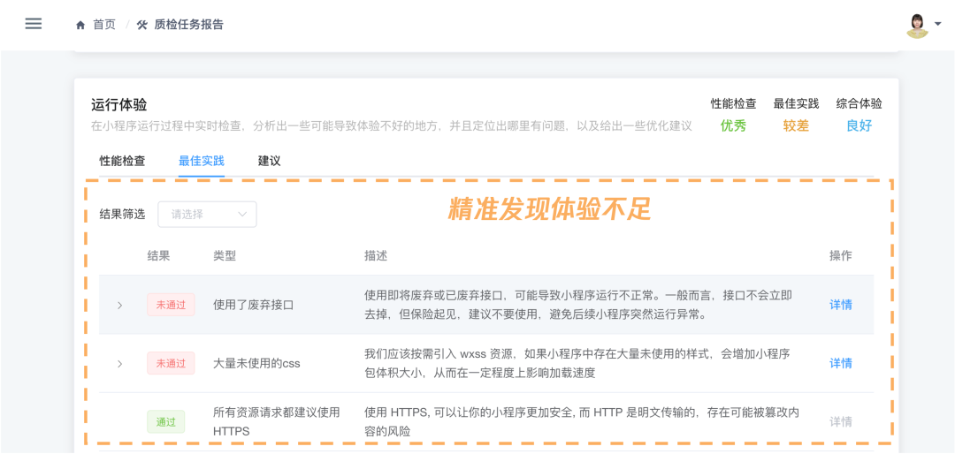The width and height of the screenshot is (955, 454).
Task: Click the 大量未使用的css type cell
Action: [x=256, y=363]
